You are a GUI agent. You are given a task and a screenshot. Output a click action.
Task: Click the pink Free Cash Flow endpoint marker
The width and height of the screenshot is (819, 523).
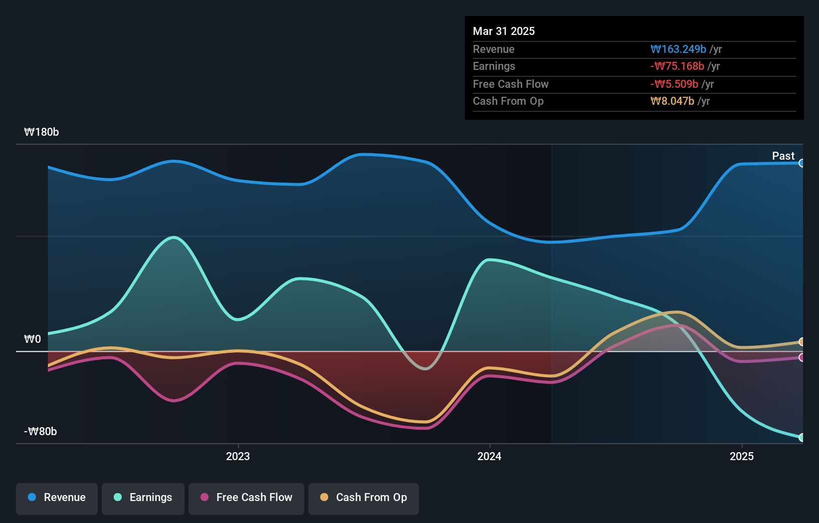[x=802, y=357]
